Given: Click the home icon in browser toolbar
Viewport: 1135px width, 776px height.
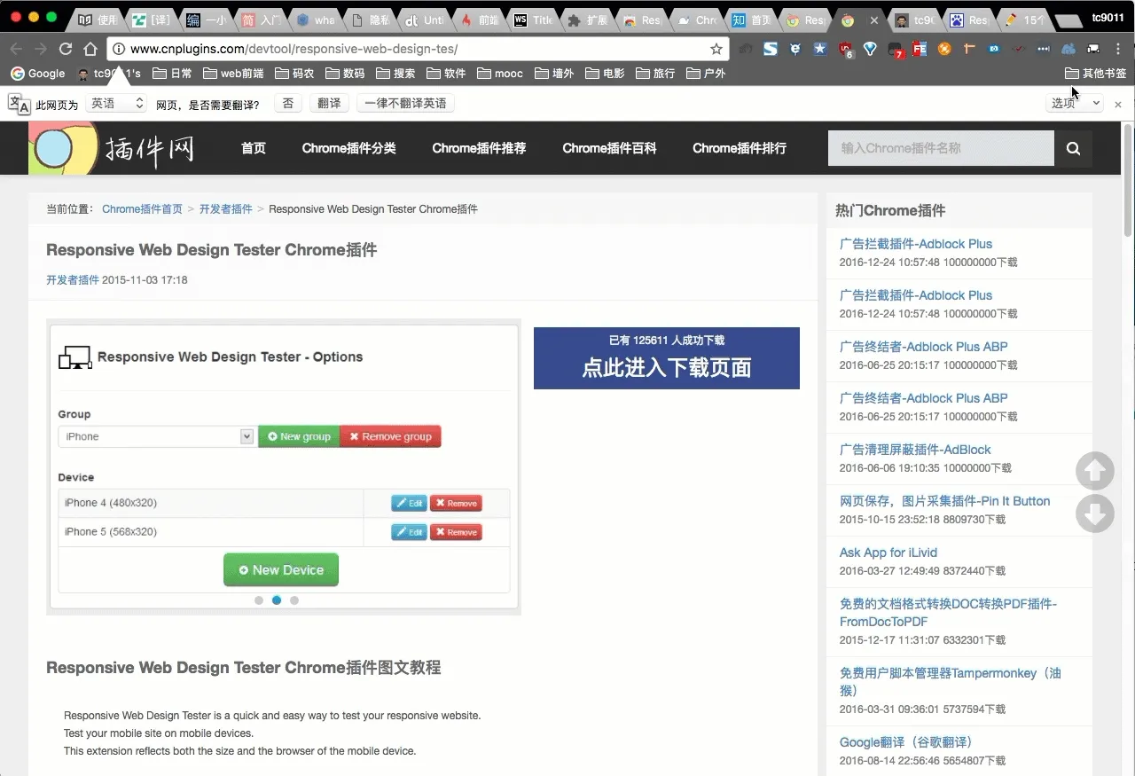Looking at the screenshot, I should (90, 49).
